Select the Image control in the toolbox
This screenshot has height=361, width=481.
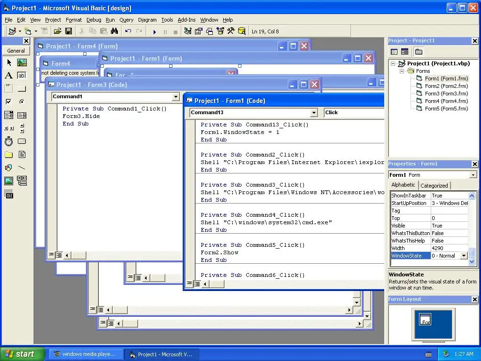click(9, 181)
